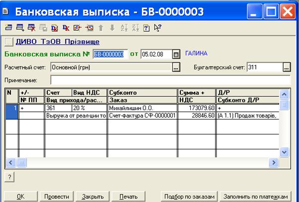Click the Субконто Д/Р column header
The width and height of the screenshot is (299, 202).
coord(248,100)
